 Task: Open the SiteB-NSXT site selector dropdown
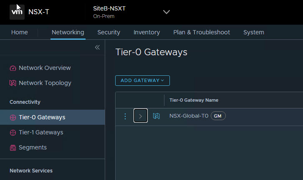[x=166, y=12]
